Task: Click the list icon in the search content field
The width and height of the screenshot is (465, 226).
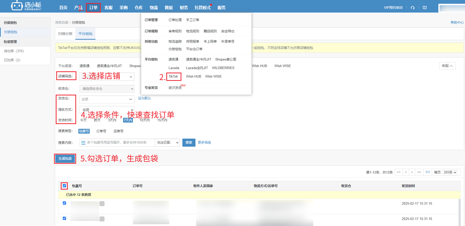Action: (83, 143)
